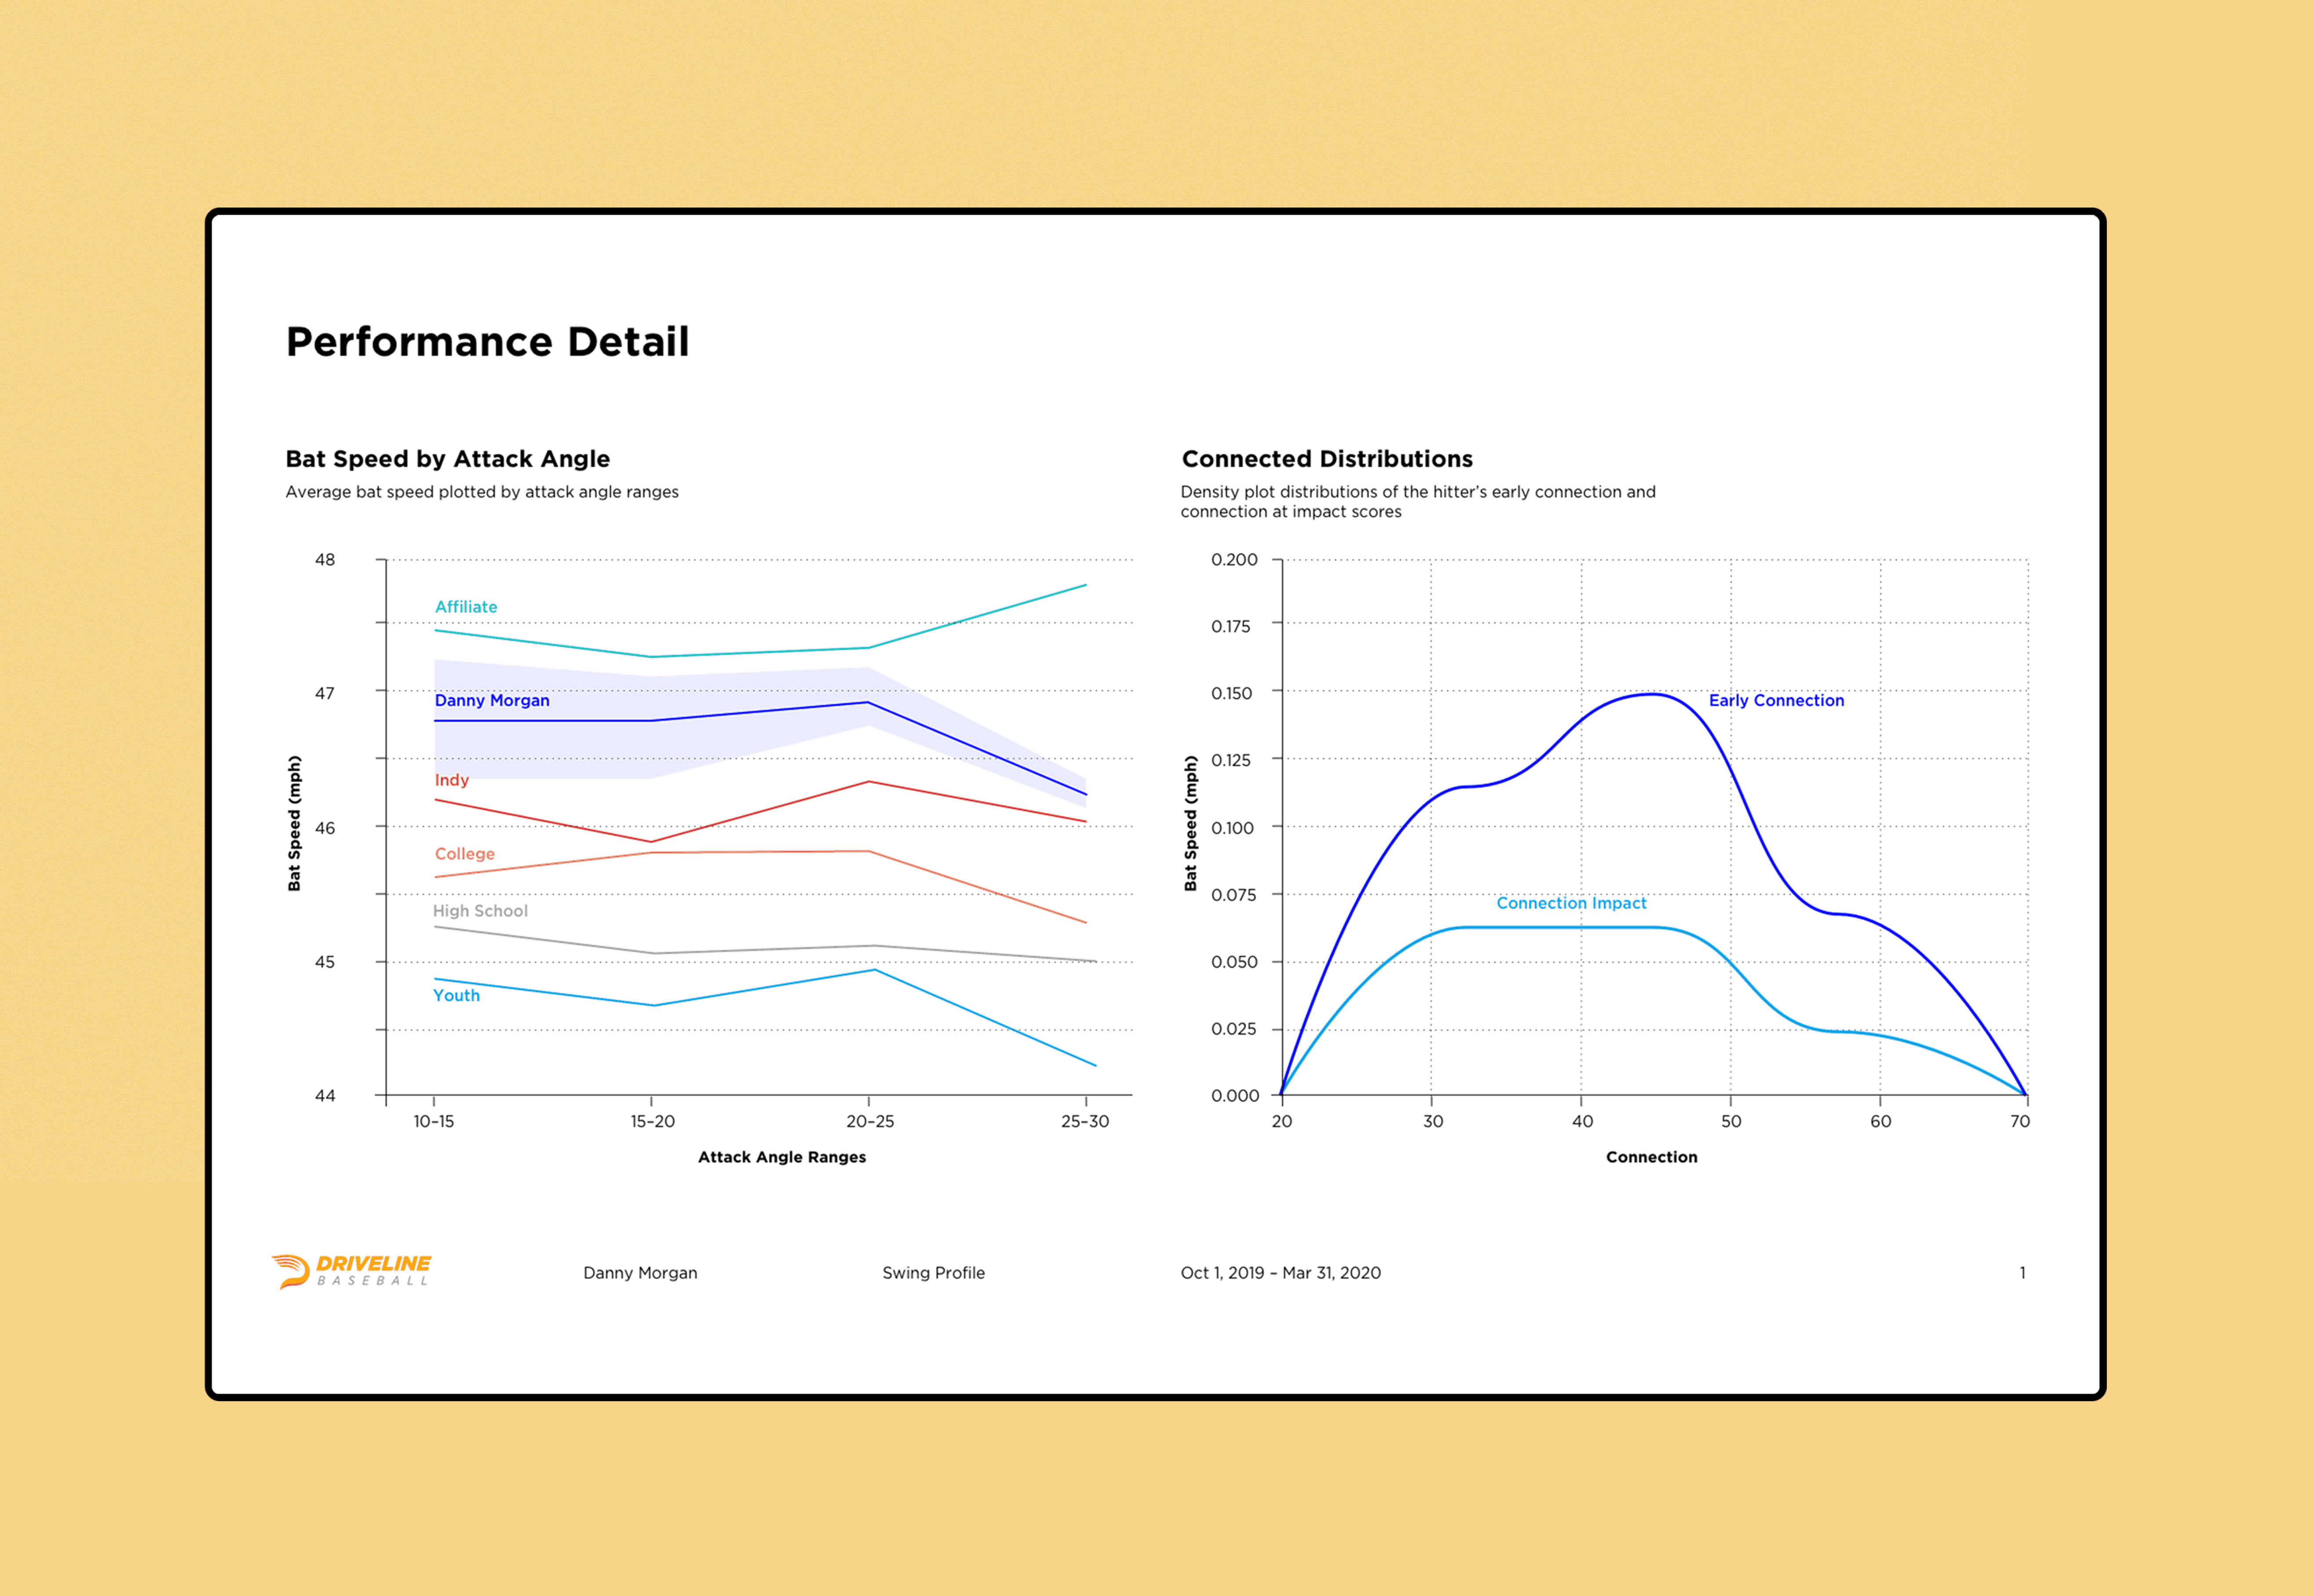2314x1596 pixels.
Task: Select the Affiliate line label
Action: click(466, 607)
